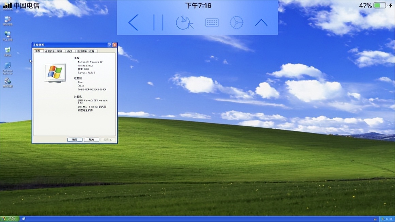Click the 'Service Pack 3' text
The image size is (395, 222).
coord(86,73)
